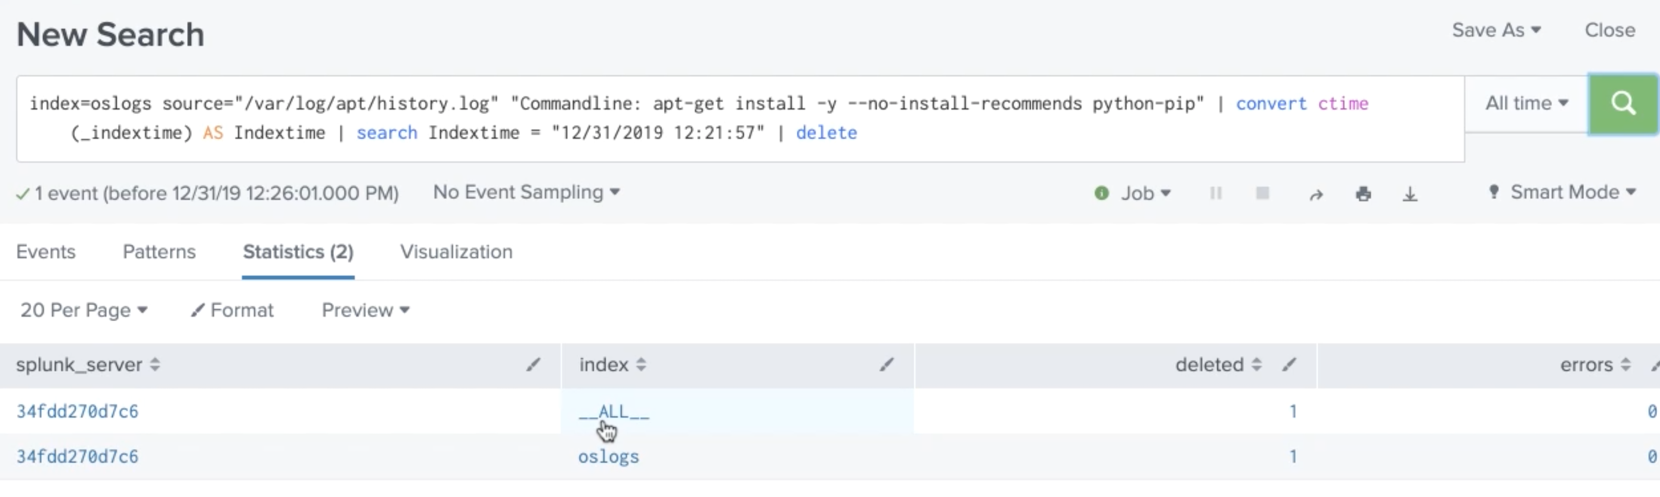Print the search results

[1363, 194]
